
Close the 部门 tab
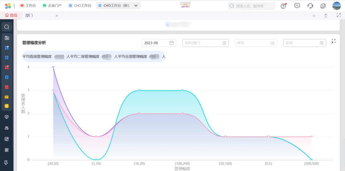[x=57, y=16]
